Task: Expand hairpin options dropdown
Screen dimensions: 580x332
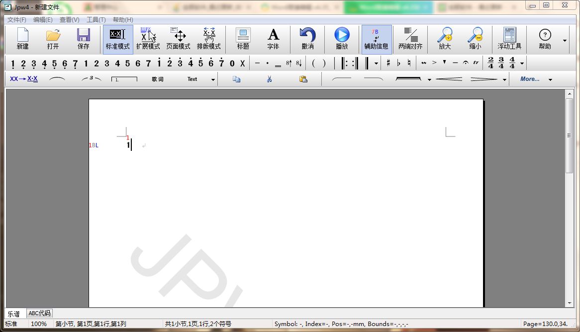Action: click(504, 80)
